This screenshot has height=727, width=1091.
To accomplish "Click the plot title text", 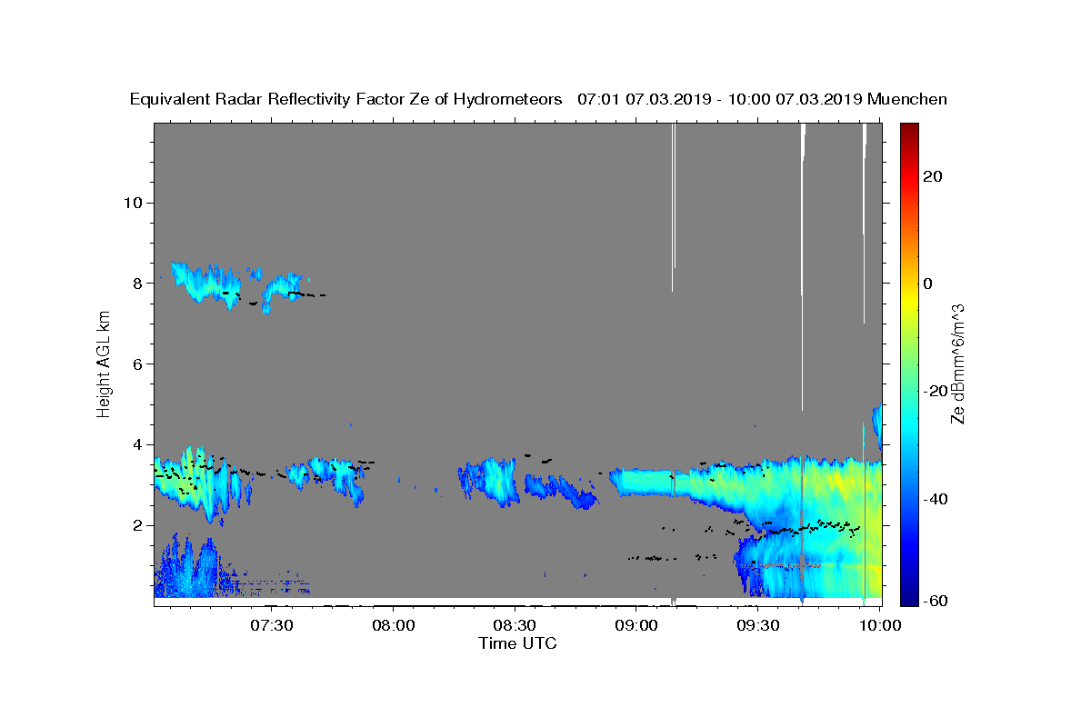I will click(538, 99).
